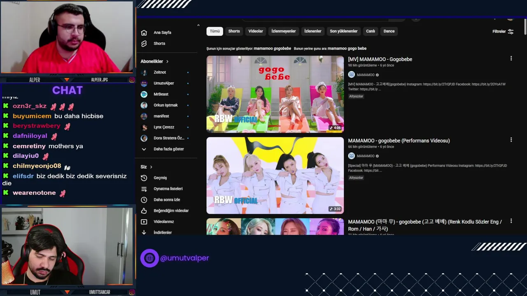The height and width of the screenshot is (296, 527).
Task: Click MAMAMOO channel avatar under MV result
Action: (x=351, y=75)
